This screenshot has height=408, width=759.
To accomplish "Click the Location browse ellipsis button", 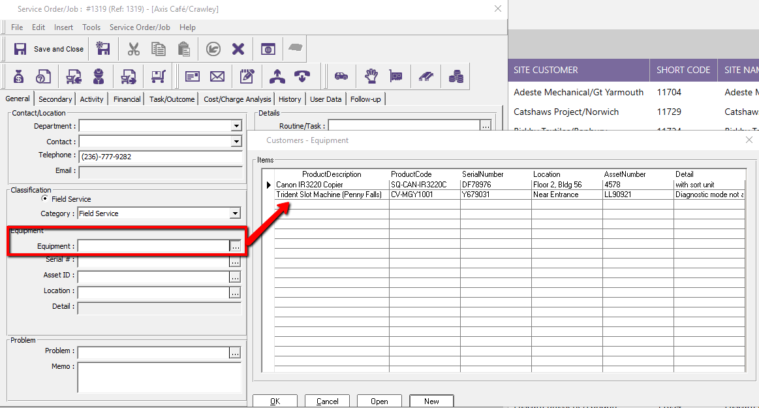I will [235, 293].
